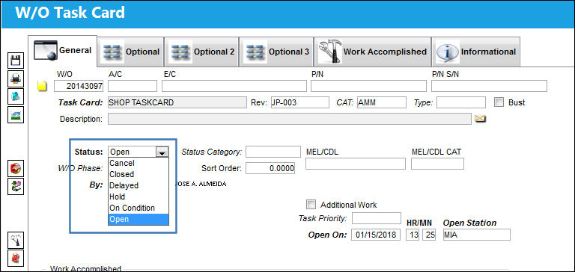Viewport: 575px width, 272px height.
Task: Open the Work Accomplished tab
Action: click(x=373, y=52)
